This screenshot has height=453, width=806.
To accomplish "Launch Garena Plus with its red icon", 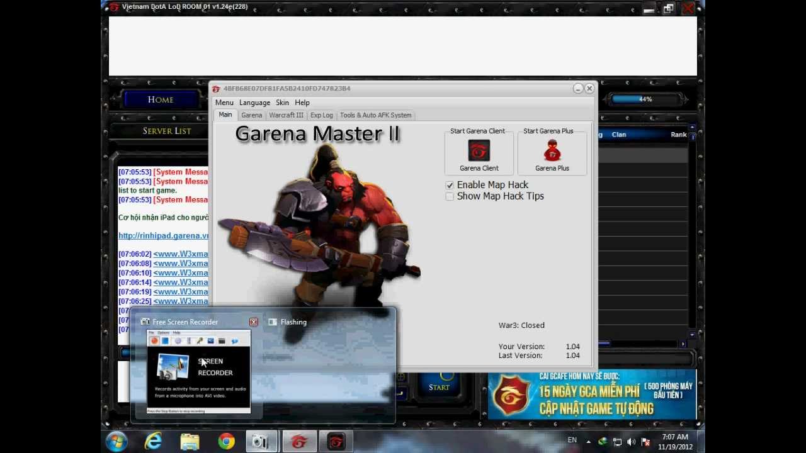I will click(x=552, y=151).
